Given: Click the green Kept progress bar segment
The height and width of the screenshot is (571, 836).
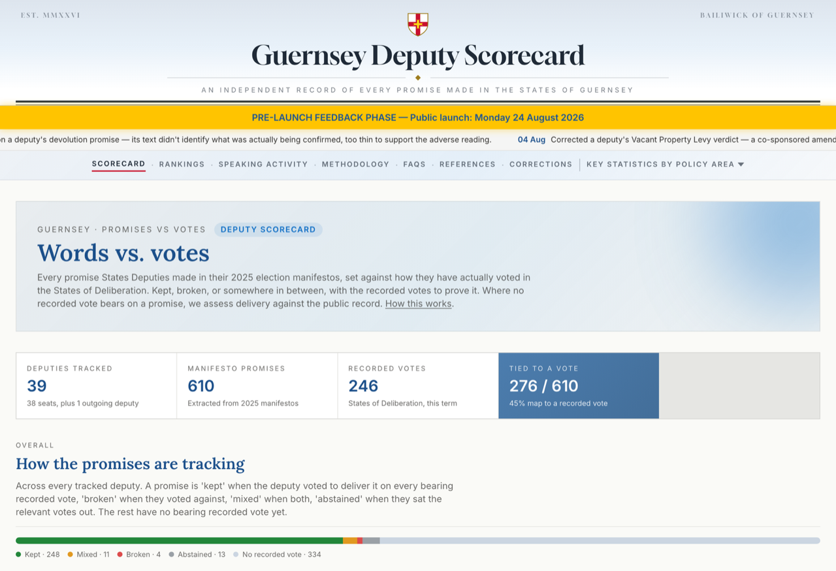Looking at the screenshot, I should (179, 540).
